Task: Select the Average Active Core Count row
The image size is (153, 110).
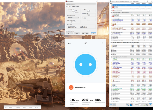Action: pyautogui.click(x=131, y=40)
